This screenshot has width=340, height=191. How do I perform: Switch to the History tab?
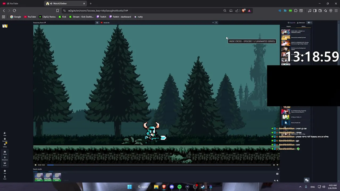pyautogui.click(x=303, y=27)
